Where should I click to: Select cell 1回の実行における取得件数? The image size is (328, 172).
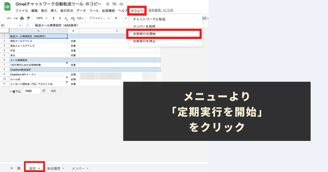point(39,65)
